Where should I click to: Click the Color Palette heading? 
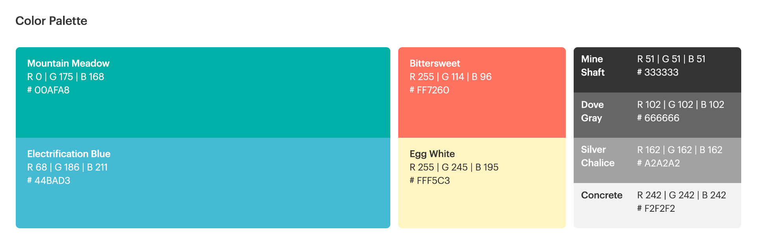(x=51, y=21)
